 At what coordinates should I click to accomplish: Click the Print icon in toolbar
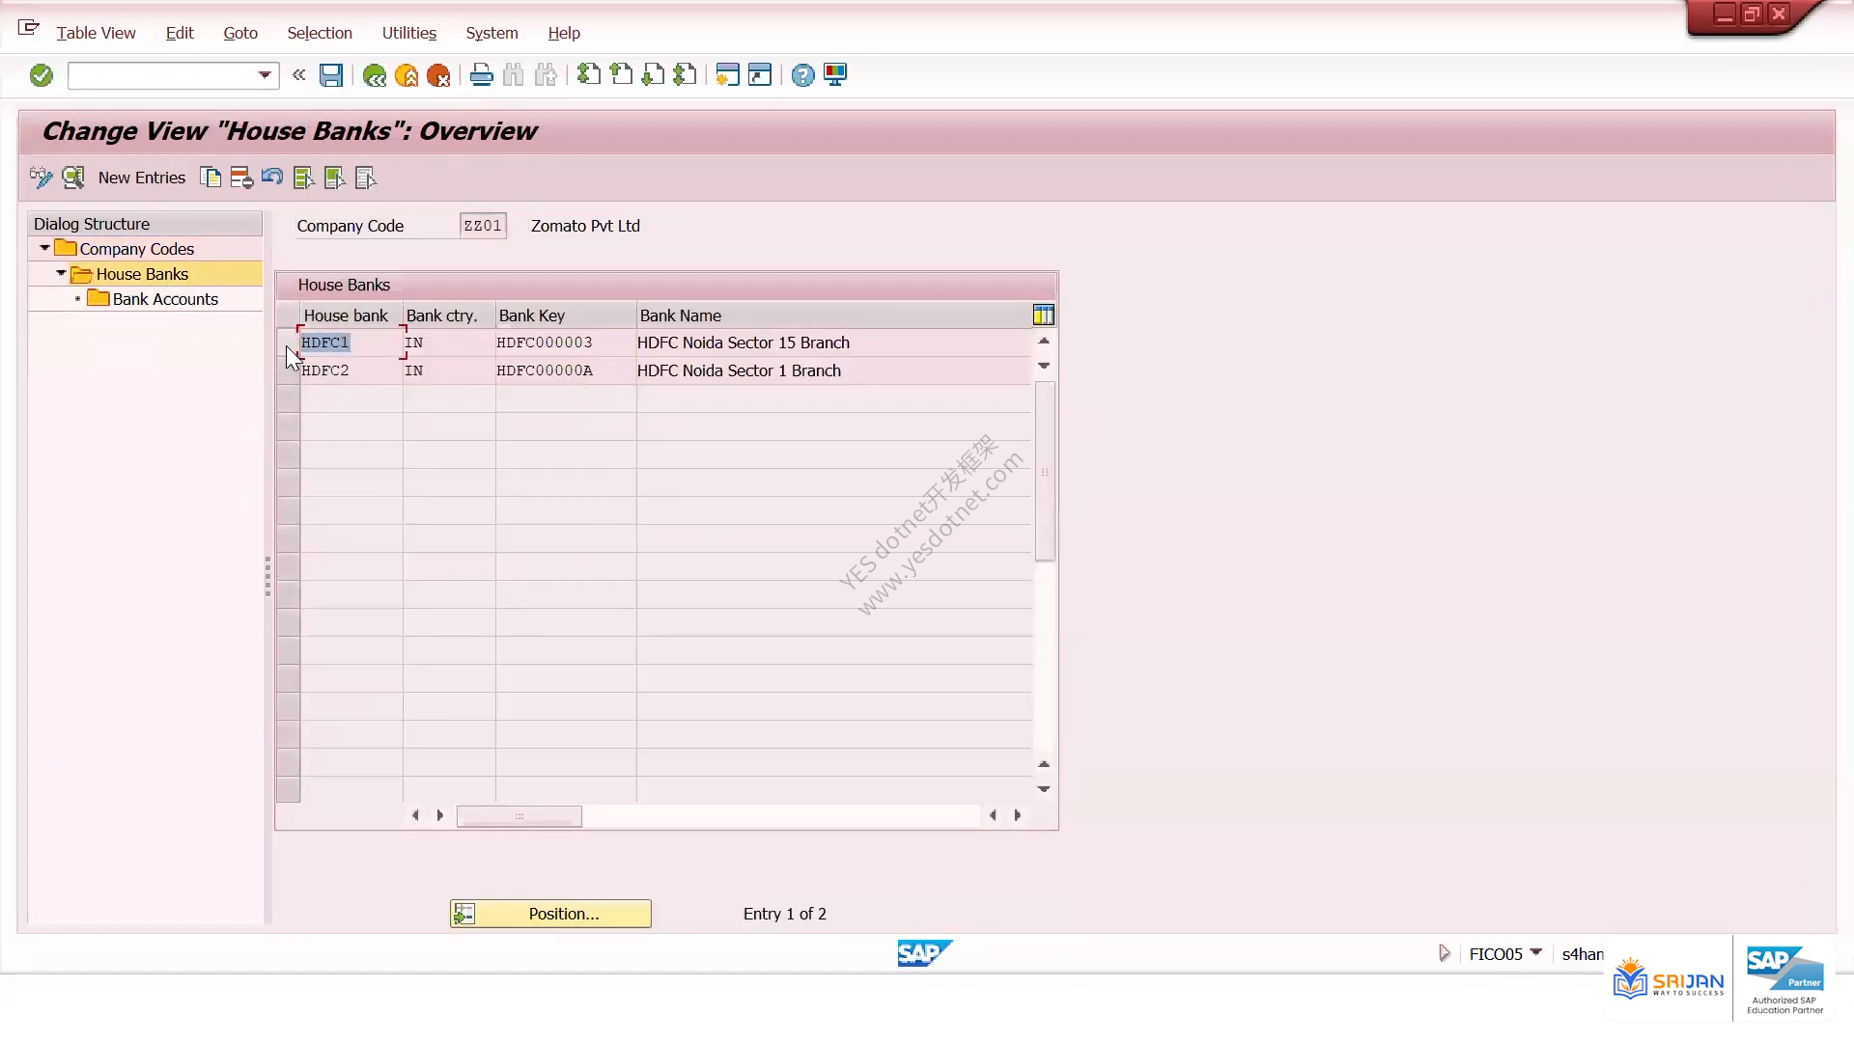click(481, 75)
